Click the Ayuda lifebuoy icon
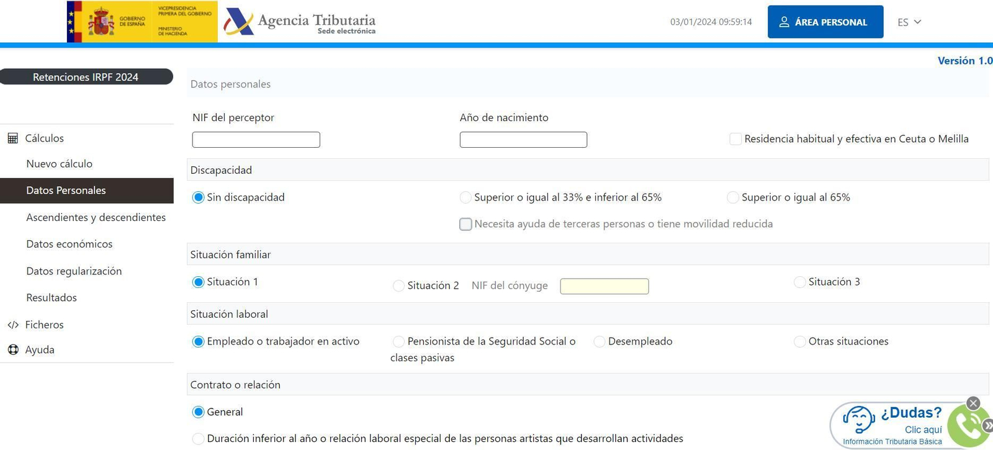 click(12, 350)
